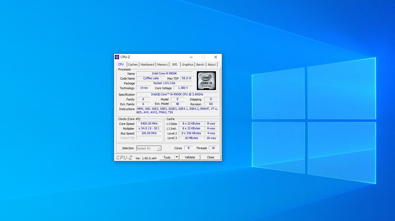Click the Cores count value "8"
The height and width of the screenshot is (221, 395).
[x=189, y=148]
